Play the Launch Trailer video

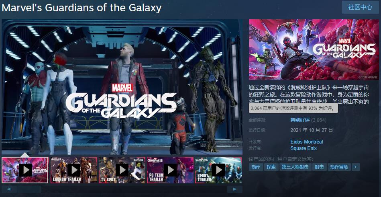pos(74,170)
